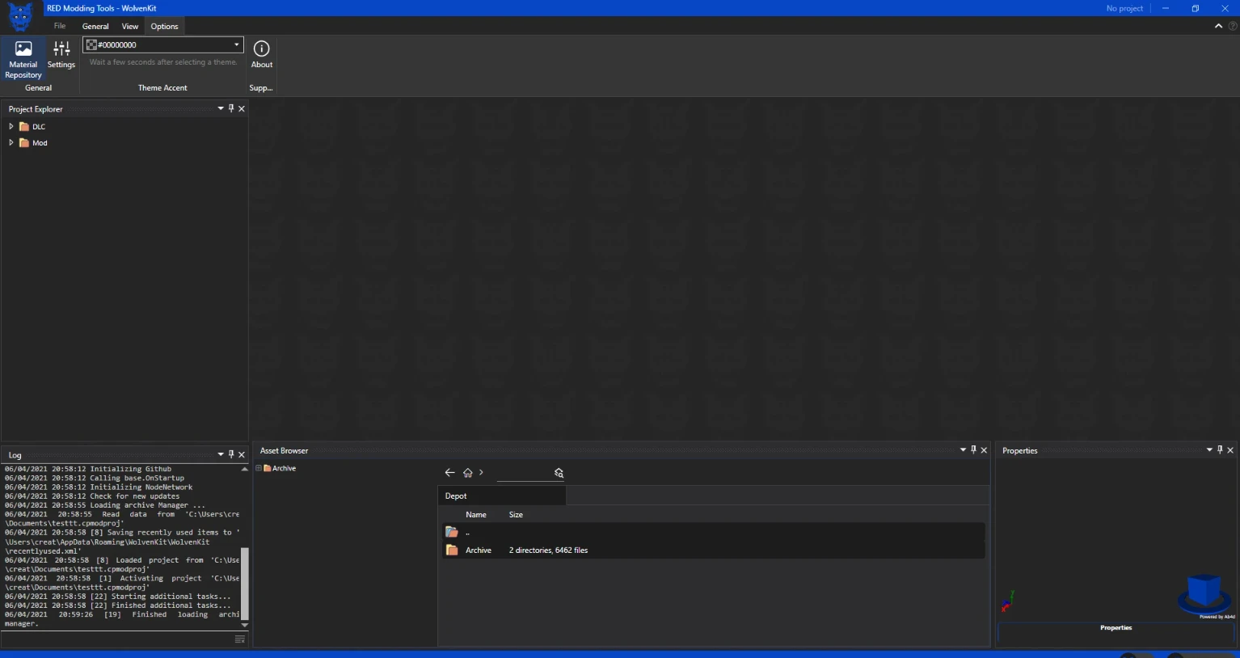
Task: Open the Log panel options dropdown
Action: point(221,454)
